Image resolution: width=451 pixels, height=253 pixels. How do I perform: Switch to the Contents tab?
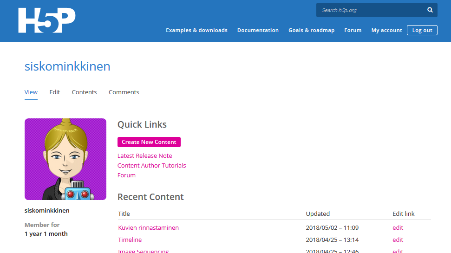[84, 92]
